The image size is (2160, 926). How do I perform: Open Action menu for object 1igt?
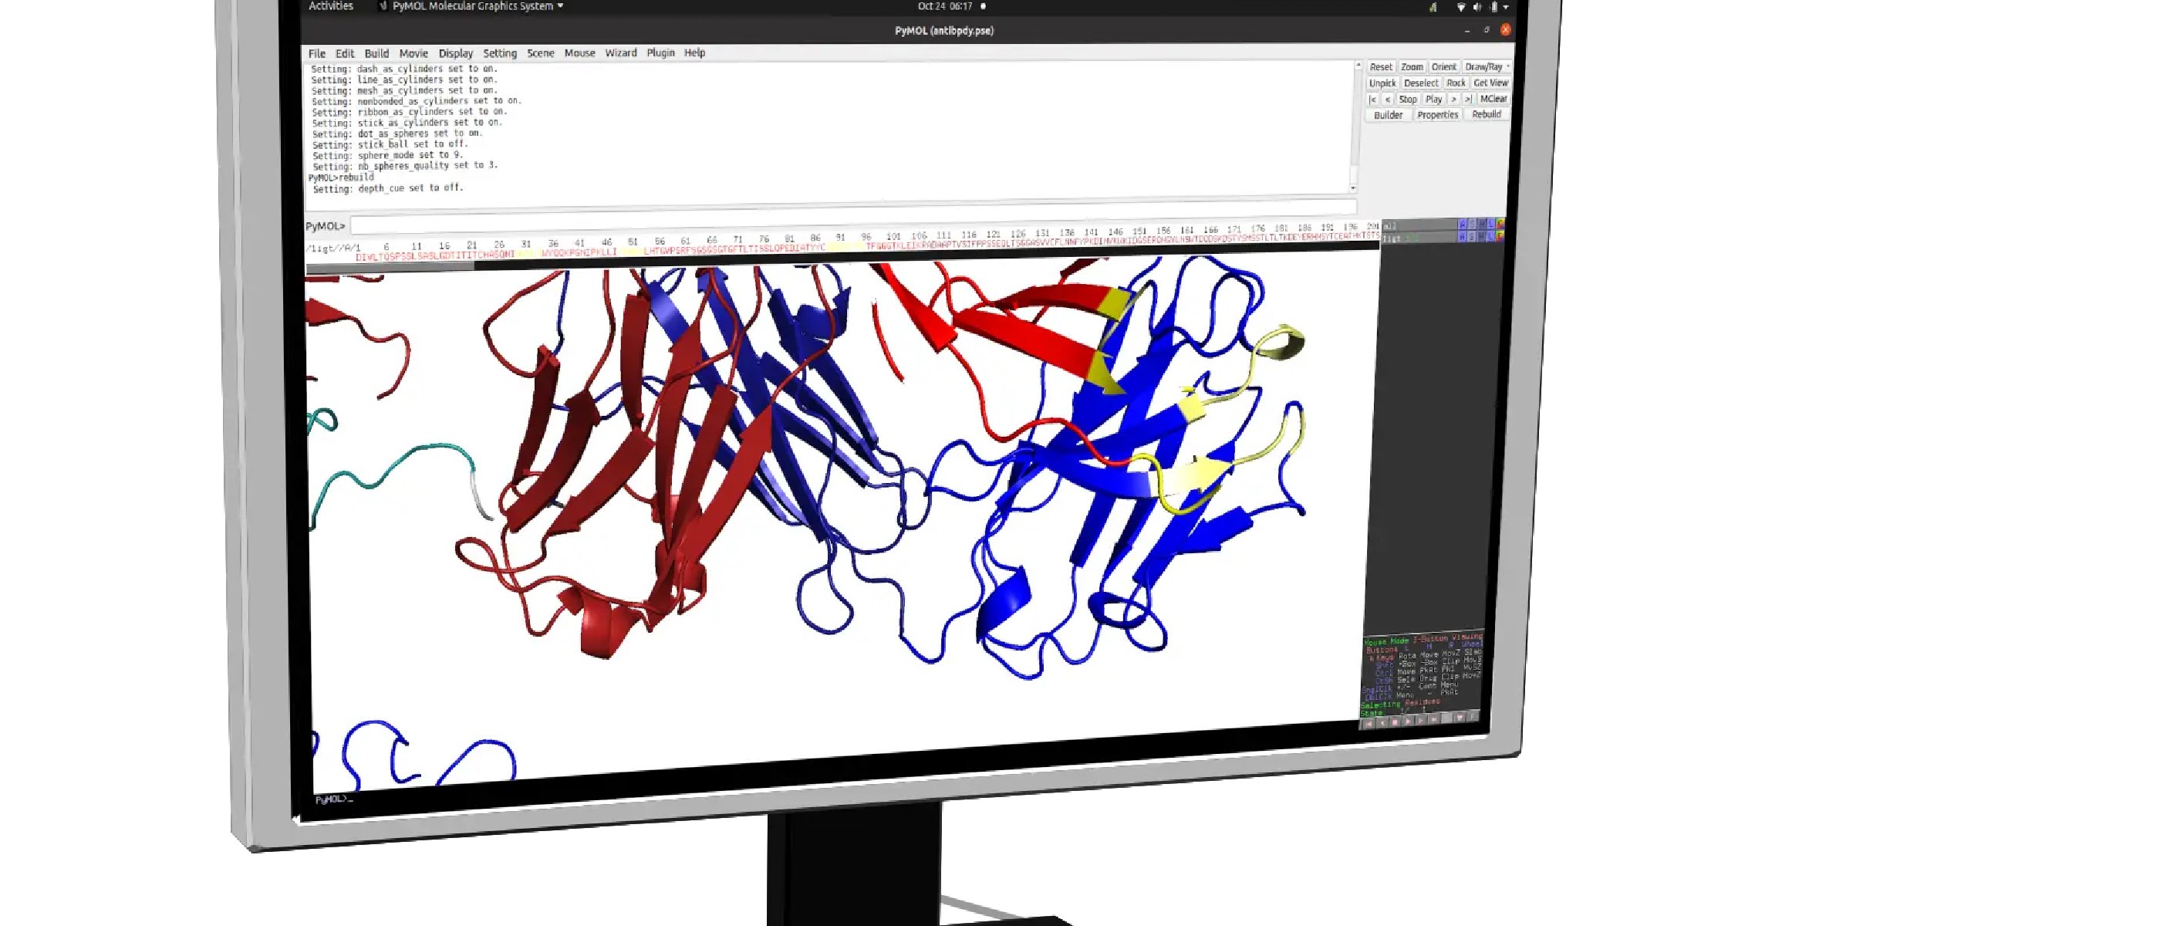pos(1463,238)
